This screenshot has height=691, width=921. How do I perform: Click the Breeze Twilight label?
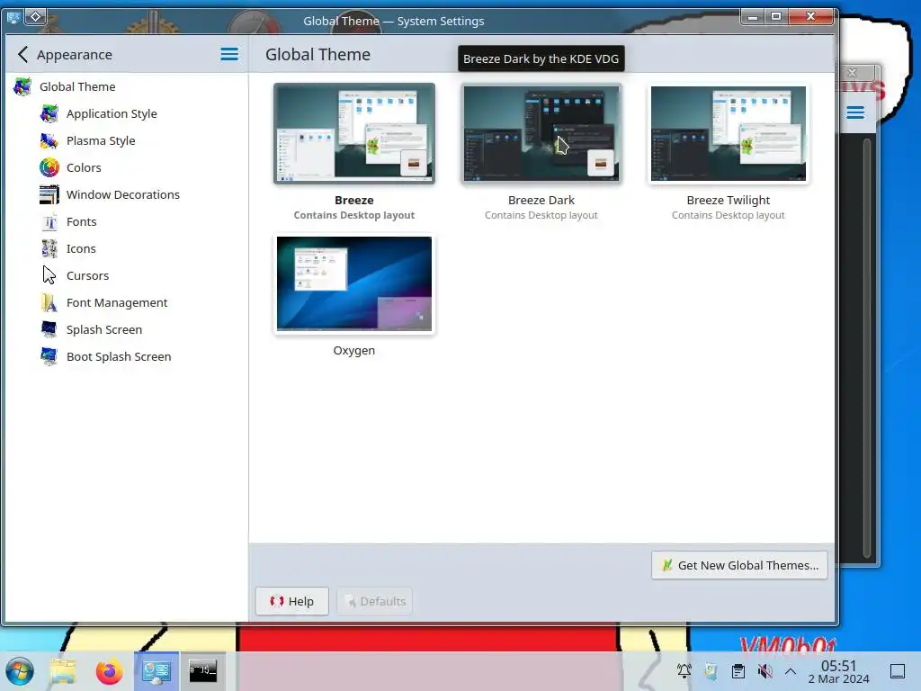[x=729, y=201]
